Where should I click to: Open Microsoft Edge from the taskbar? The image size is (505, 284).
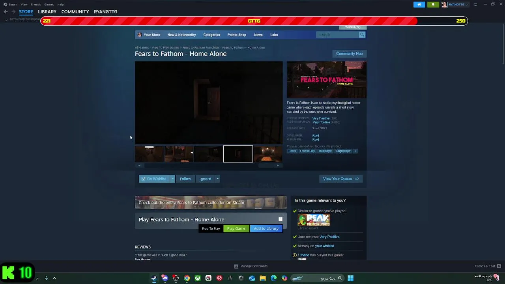point(273,278)
